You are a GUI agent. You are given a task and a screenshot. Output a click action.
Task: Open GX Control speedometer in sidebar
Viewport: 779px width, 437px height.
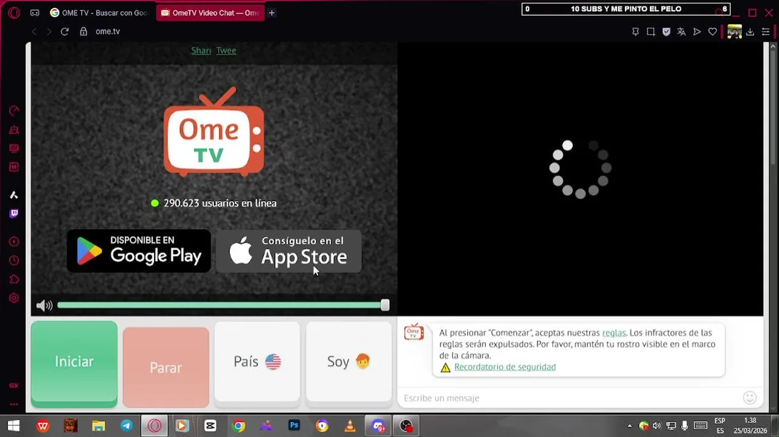point(14,111)
